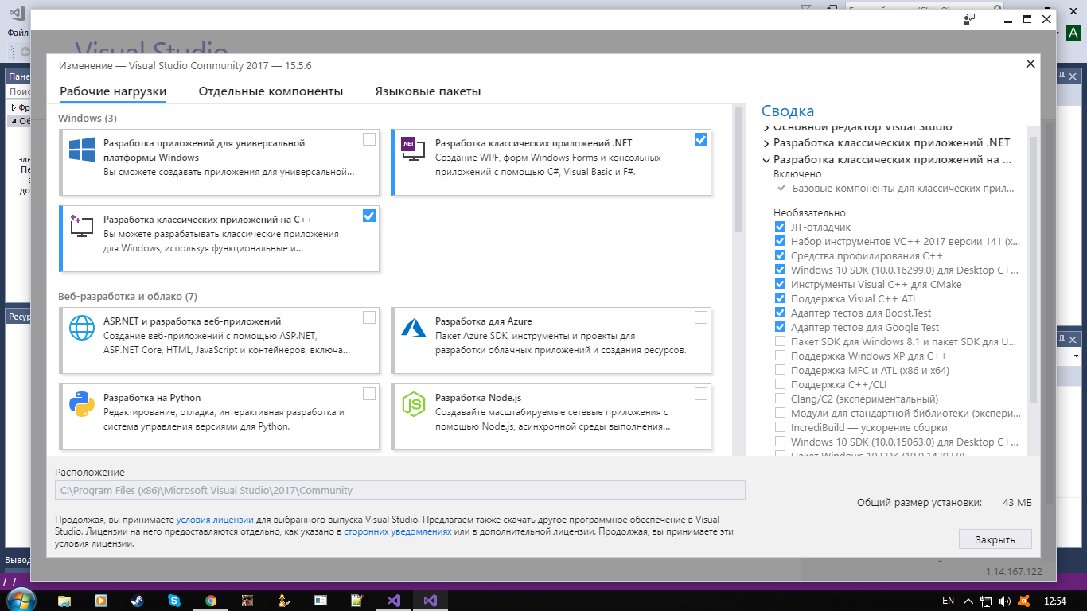The height and width of the screenshot is (611, 1087).
Task: Click the Сводка heading
Action: 788,111
